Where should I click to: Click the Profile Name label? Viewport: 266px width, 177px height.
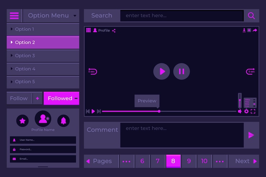(43, 130)
